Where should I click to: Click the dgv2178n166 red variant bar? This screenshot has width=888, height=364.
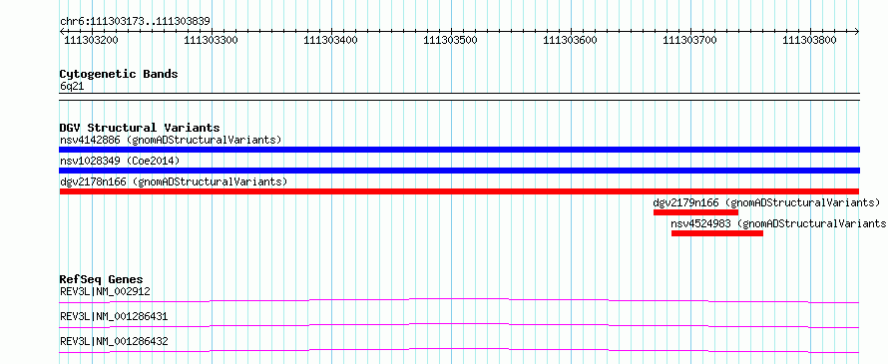pyautogui.click(x=459, y=191)
